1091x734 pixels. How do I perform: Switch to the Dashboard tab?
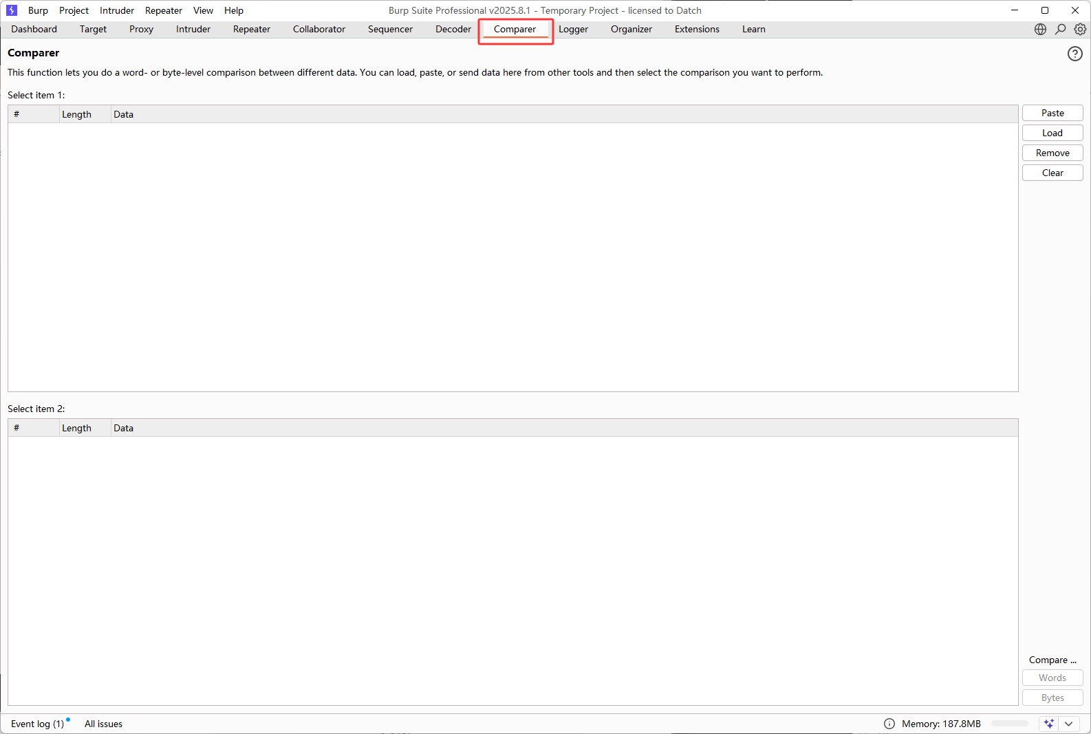click(34, 29)
